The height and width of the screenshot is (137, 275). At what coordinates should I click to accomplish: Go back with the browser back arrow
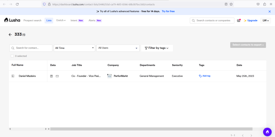(x=4, y=4)
